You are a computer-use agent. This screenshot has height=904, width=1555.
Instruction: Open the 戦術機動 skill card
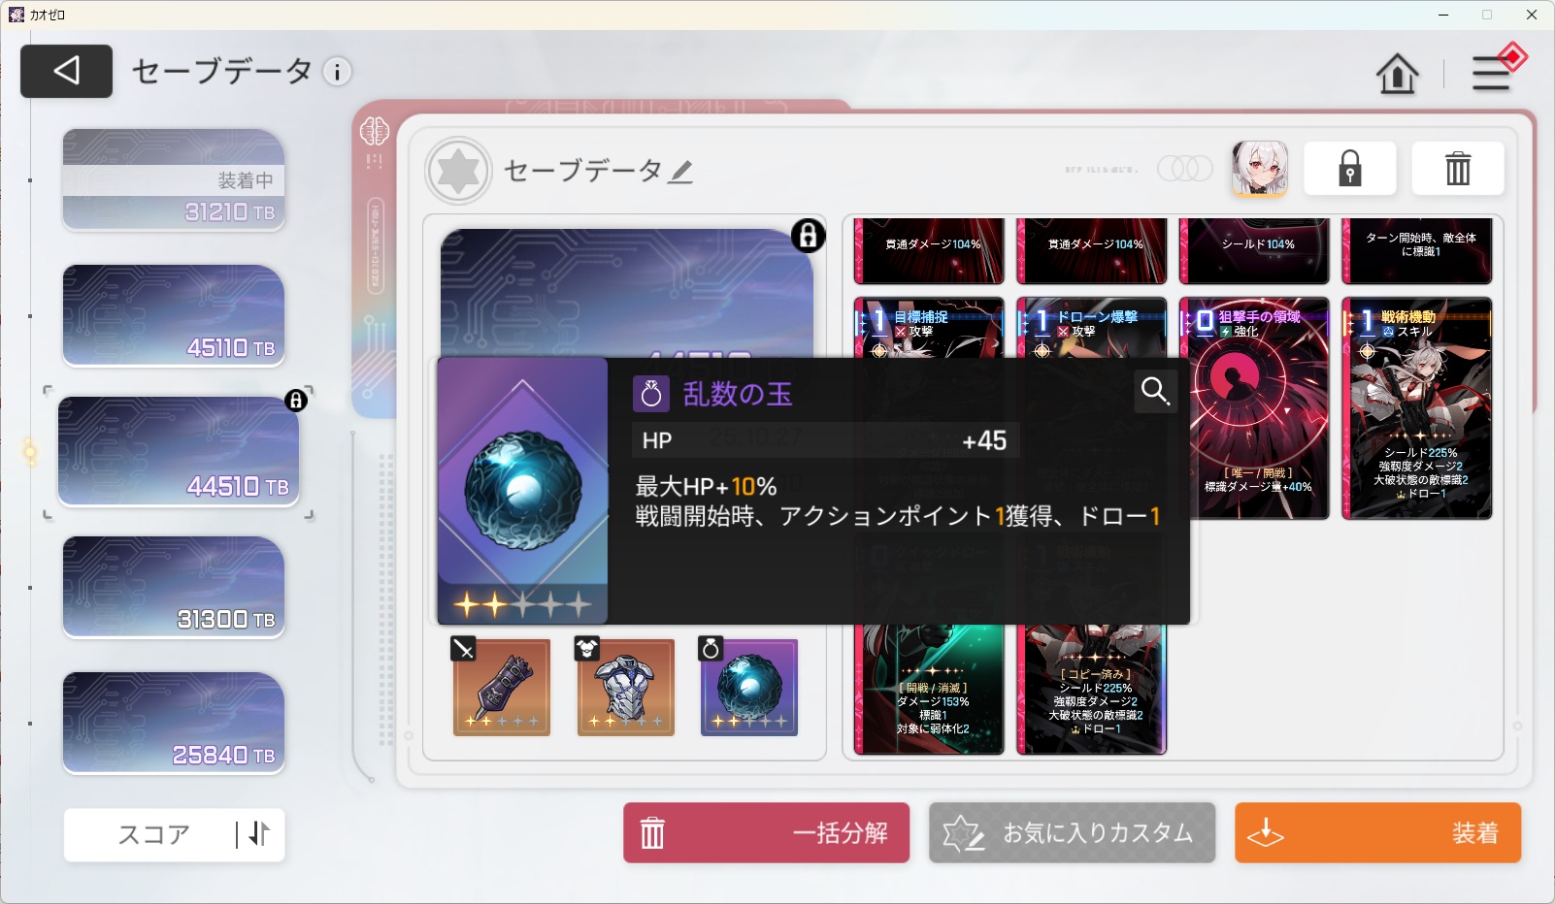pos(1417,408)
